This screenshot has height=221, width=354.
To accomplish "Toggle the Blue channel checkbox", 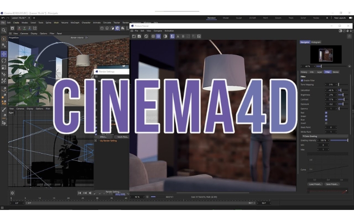I will click(326, 120).
